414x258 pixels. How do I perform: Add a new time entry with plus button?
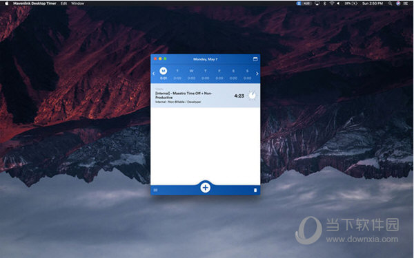coord(205,188)
